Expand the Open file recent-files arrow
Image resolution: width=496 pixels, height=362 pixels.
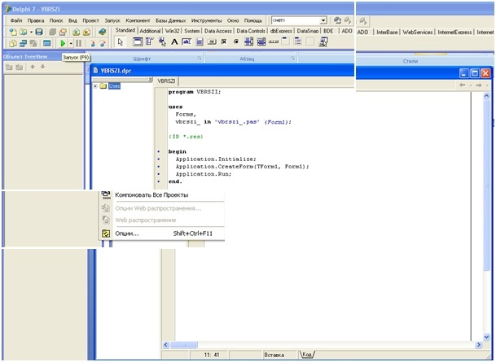(31, 32)
